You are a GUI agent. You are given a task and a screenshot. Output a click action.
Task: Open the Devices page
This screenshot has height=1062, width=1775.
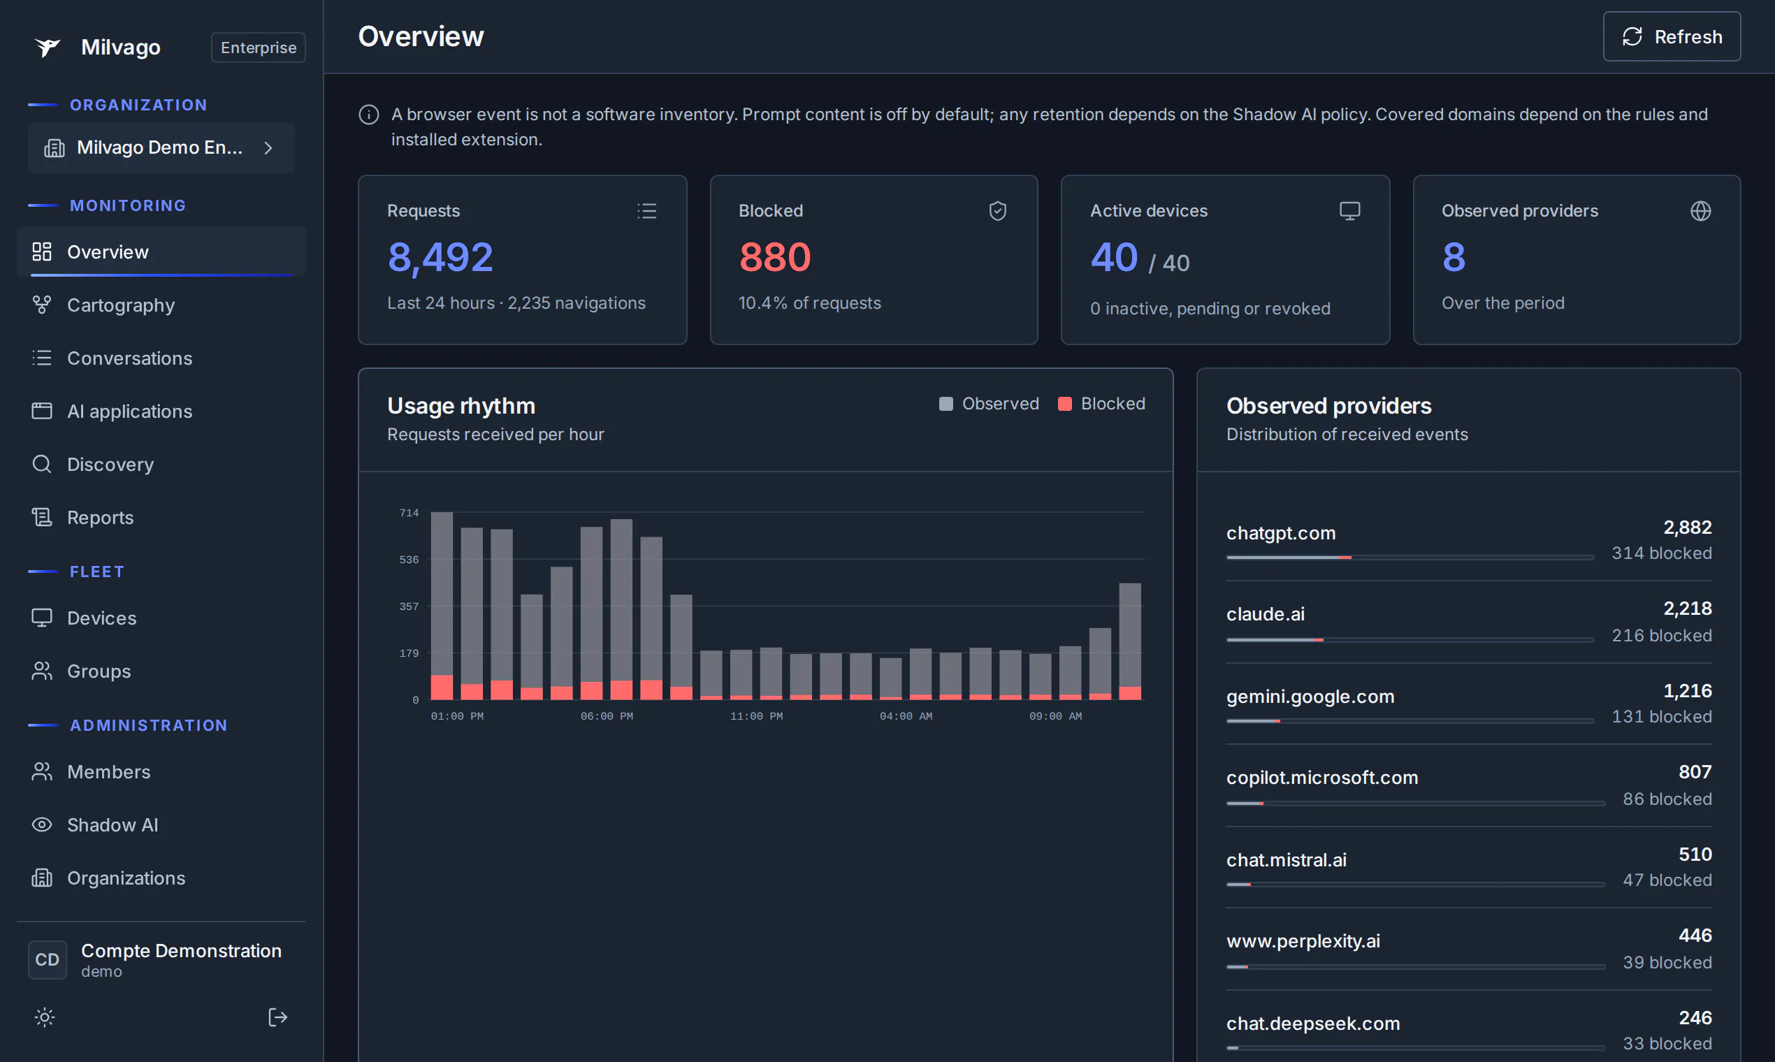pos(161,618)
